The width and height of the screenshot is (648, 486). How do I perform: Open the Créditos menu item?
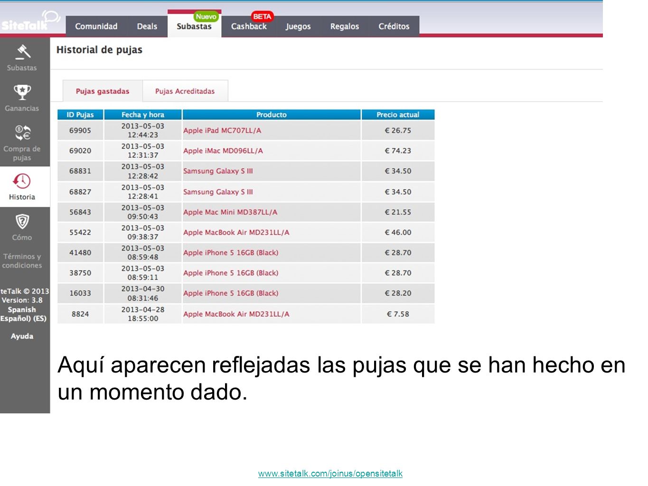(x=394, y=27)
